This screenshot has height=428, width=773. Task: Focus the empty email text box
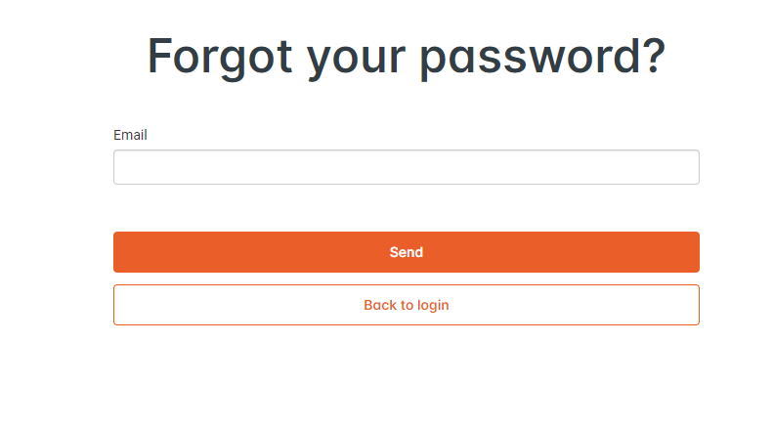click(406, 167)
